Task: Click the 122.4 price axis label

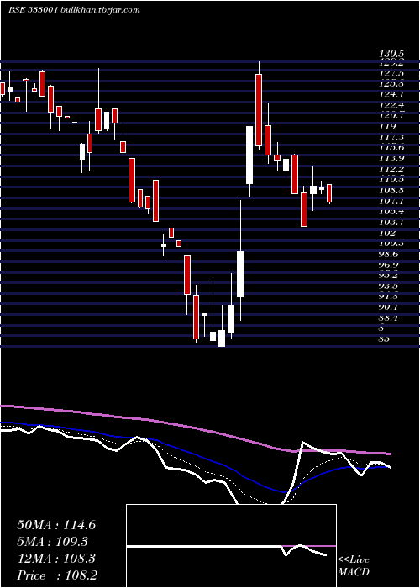Action: pos(392,107)
